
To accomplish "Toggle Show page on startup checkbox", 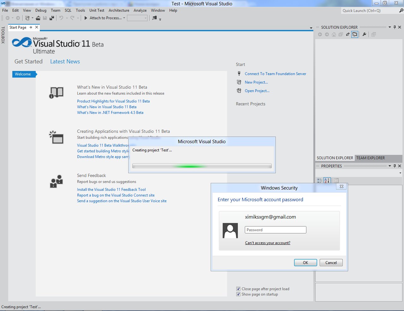I will [x=238, y=294].
